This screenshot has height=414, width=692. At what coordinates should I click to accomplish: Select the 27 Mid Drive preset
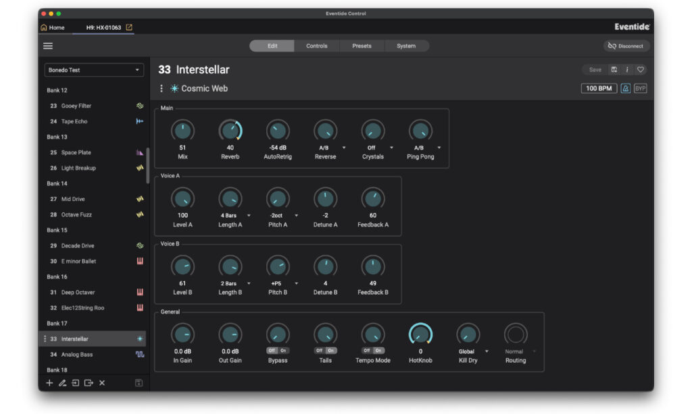click(x=92, y=199)
